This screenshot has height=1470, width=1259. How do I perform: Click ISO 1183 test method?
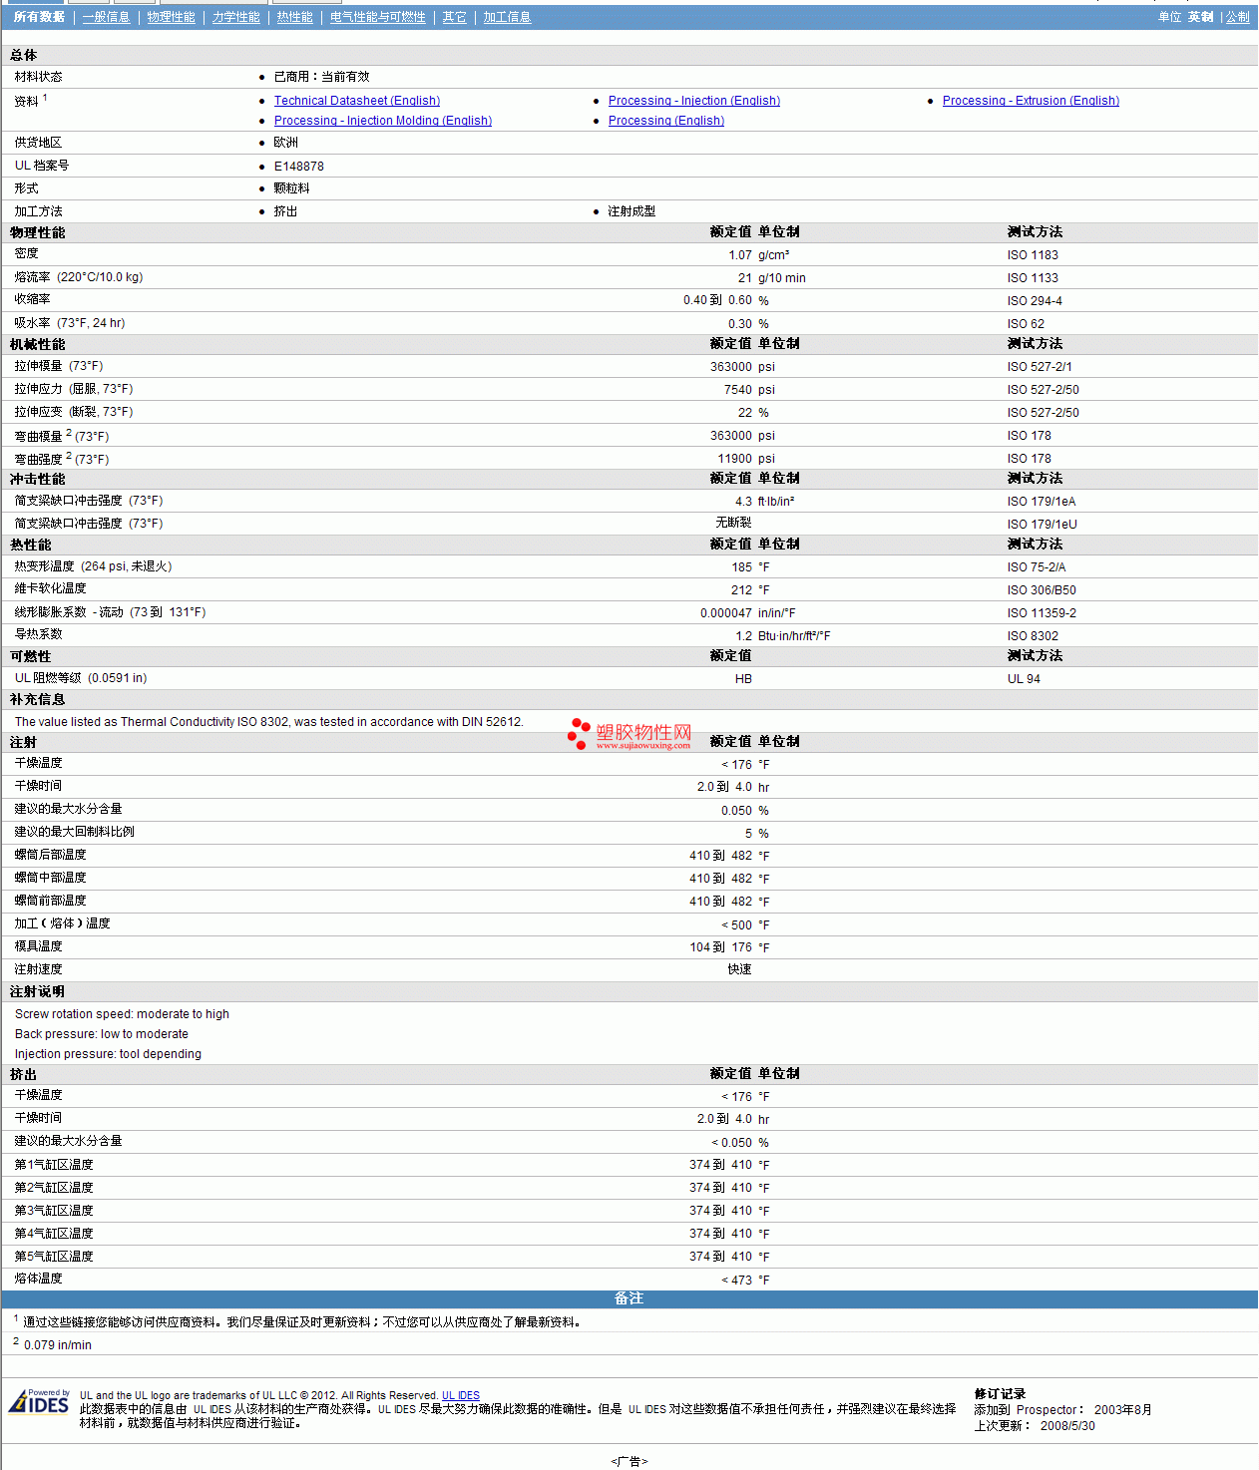(1033, 255)
